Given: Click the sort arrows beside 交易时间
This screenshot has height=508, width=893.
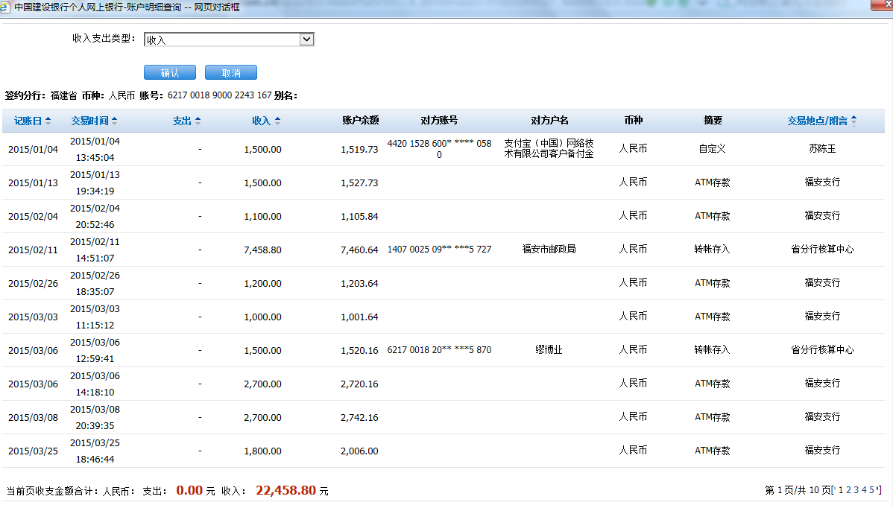Looking at the screenshot, I should click(114, 121).
